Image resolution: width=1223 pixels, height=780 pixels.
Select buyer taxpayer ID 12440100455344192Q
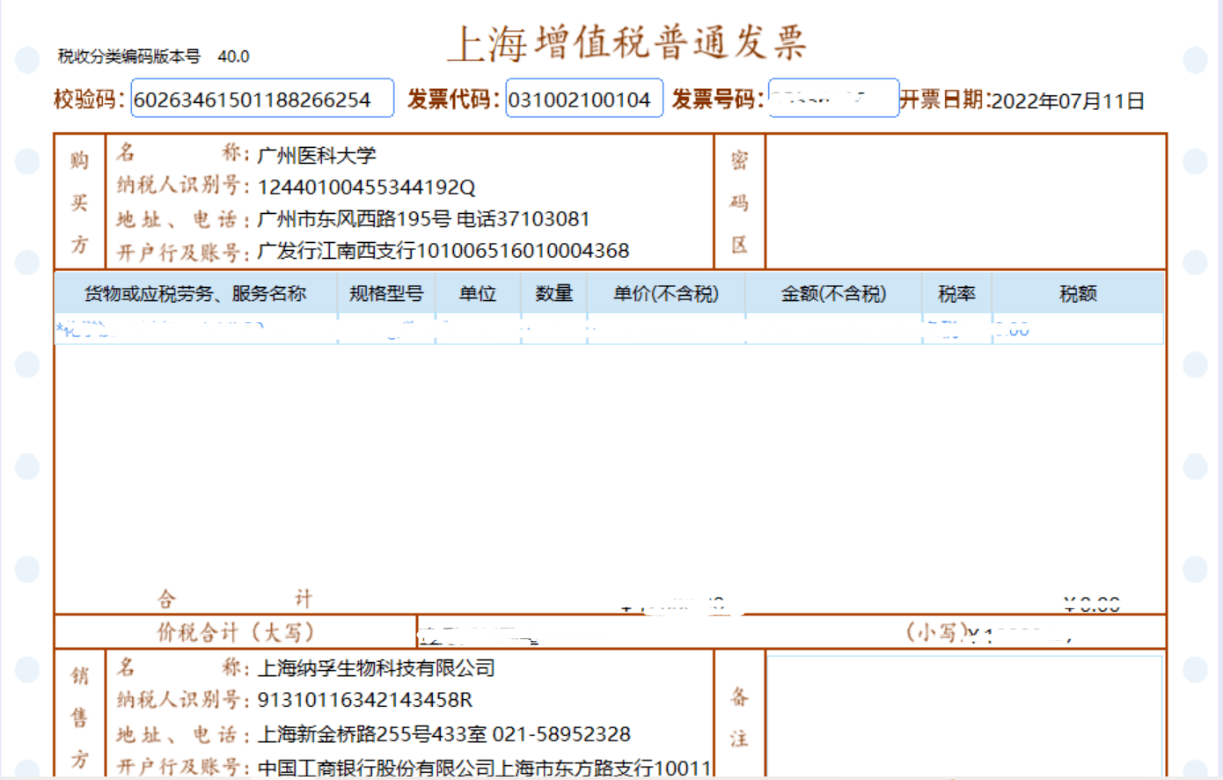tap(366, 188)
